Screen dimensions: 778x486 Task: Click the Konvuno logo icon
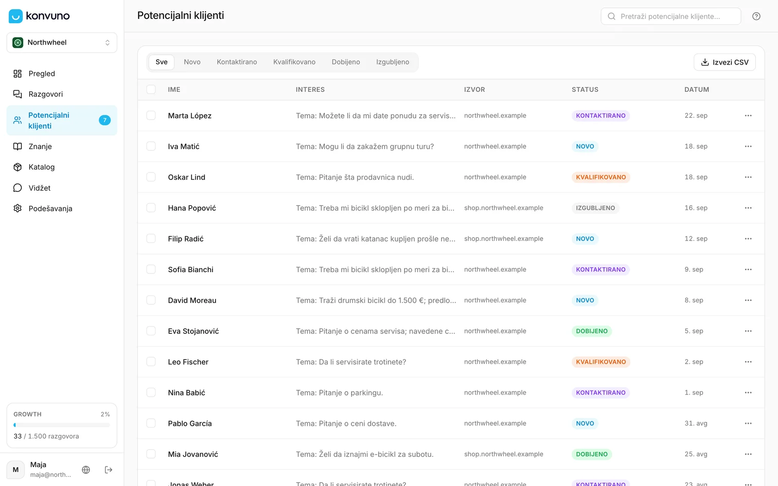[16, 16]
